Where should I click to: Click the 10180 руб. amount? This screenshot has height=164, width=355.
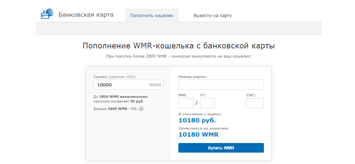197,120
